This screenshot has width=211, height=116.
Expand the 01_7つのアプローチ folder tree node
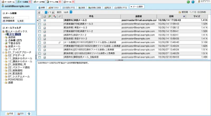[x=3, y=52]
